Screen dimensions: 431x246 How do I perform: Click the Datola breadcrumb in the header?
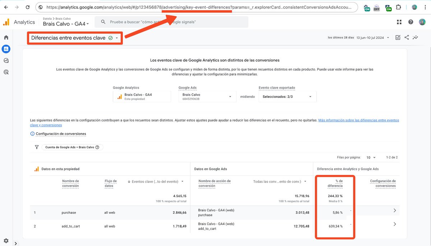[47, 19]
